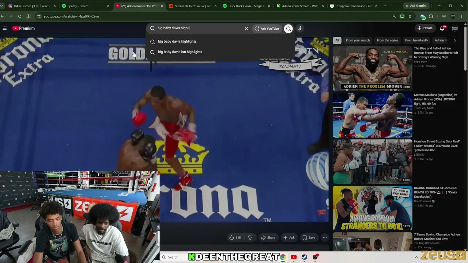468x263 pixels.
Task: Open more actions three-dot menu
Action: point(325,237)
